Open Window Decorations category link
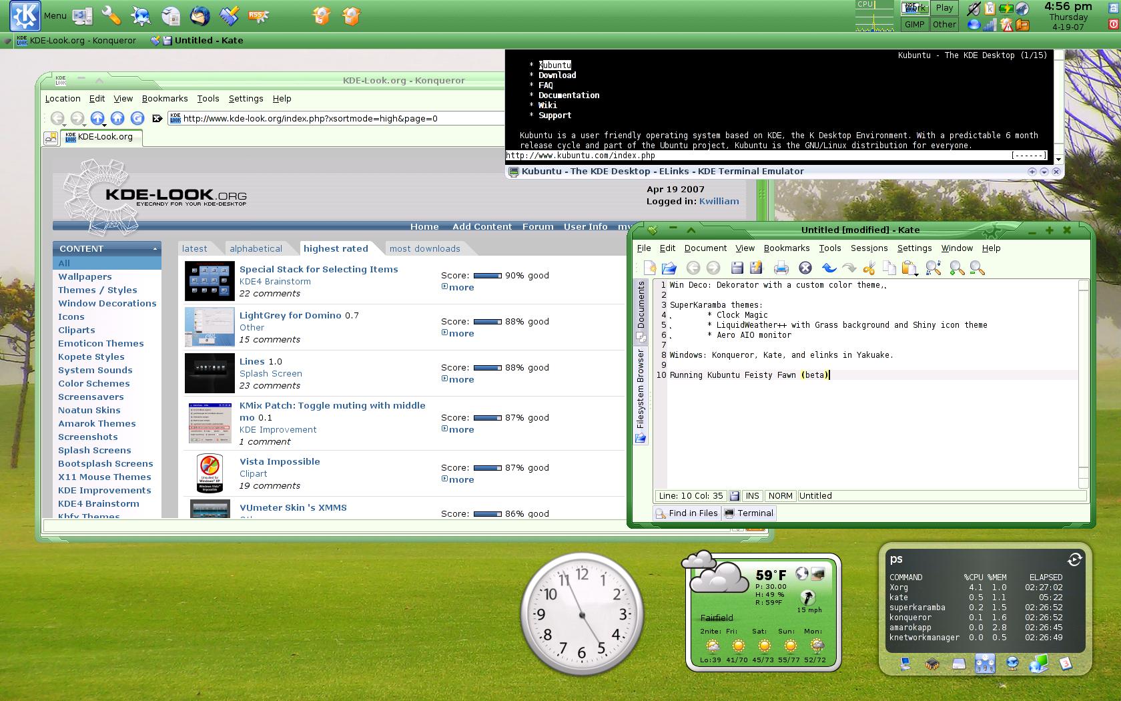This screenshot has height=701, width=1121. (107, 303)
